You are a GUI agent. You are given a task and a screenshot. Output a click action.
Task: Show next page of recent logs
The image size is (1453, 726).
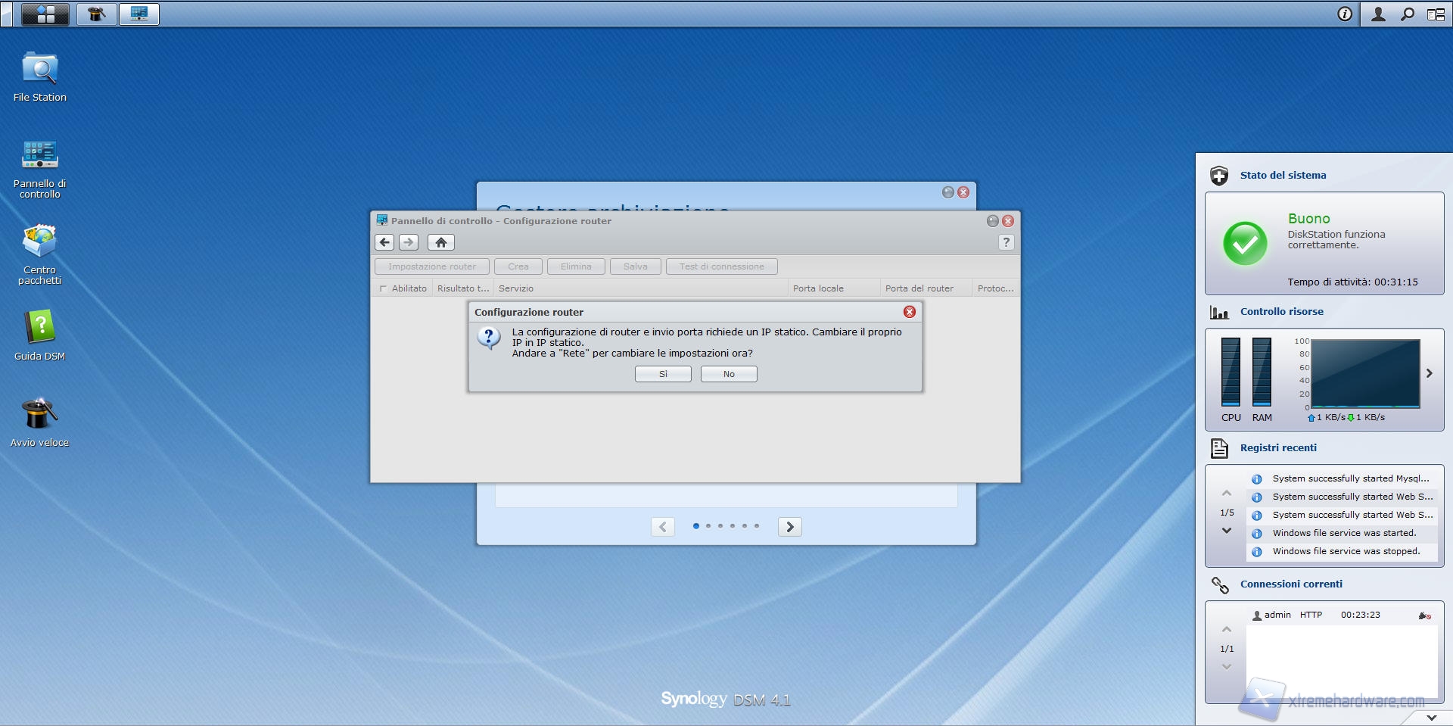tap(1227, 531)
